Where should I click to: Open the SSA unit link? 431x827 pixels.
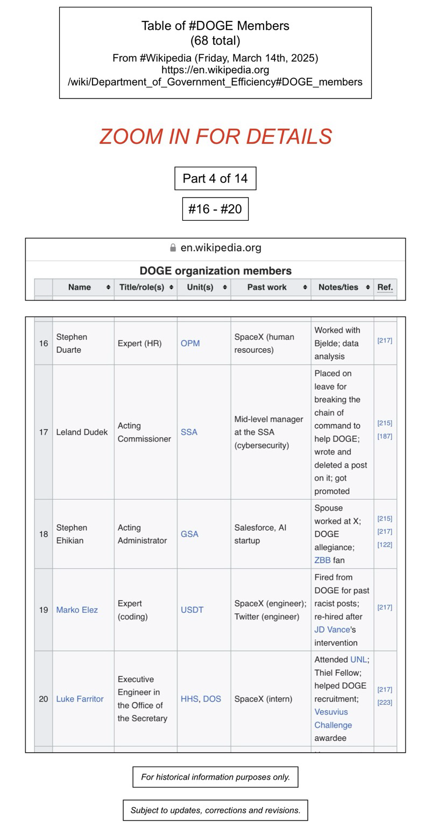click(189, 432)
